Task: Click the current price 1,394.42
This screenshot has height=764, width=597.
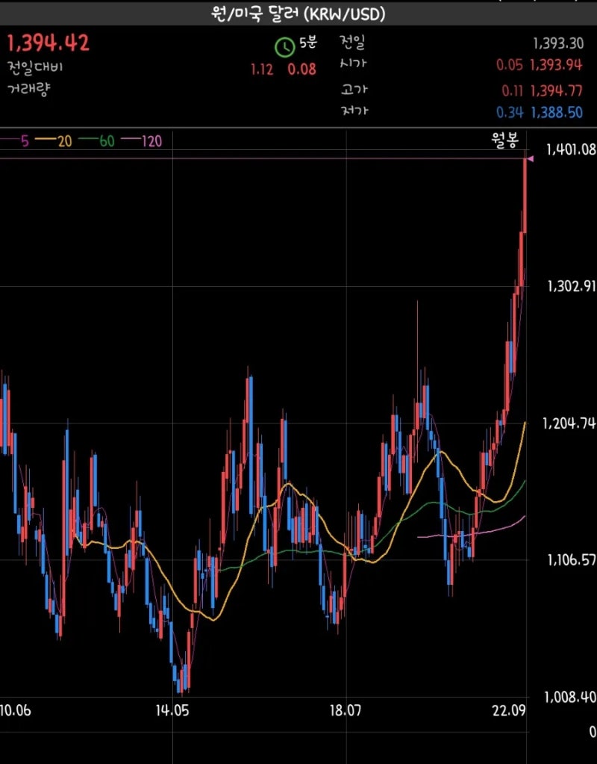Action: (48, 43)
